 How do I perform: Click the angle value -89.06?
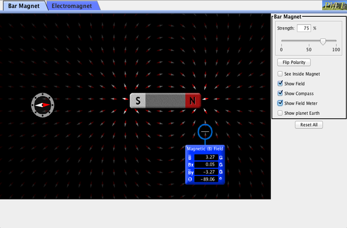(206, 179)
